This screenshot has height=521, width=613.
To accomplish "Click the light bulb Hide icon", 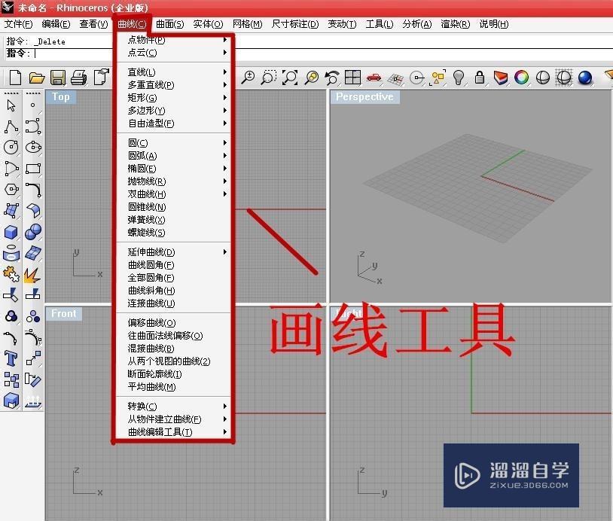I will [459, 78].
